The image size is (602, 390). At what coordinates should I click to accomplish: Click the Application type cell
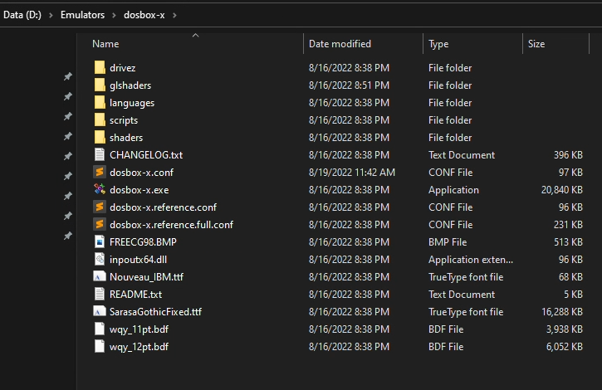click(454, 190)
